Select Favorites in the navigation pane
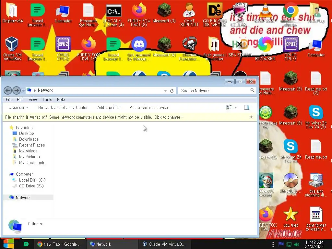This screenshot has width=332, height=249. [x=24, y=127]
